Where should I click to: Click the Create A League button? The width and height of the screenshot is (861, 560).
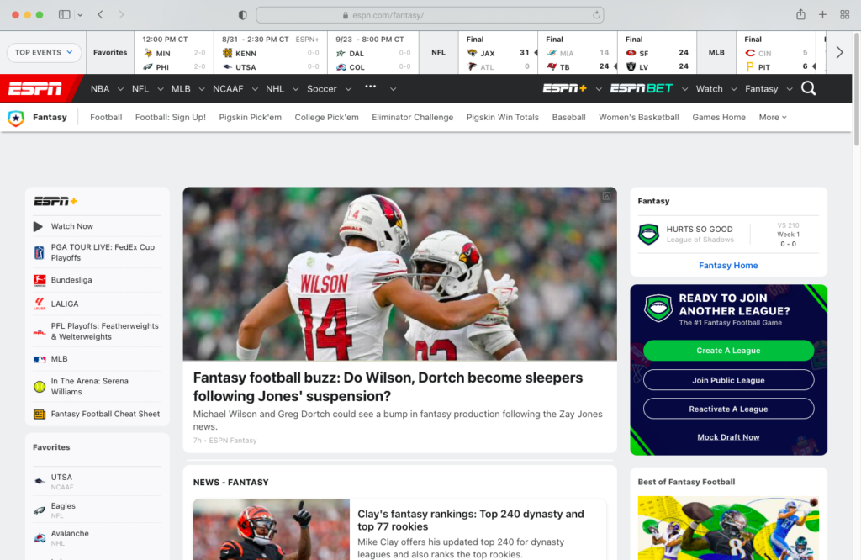(x=728, y=351)
